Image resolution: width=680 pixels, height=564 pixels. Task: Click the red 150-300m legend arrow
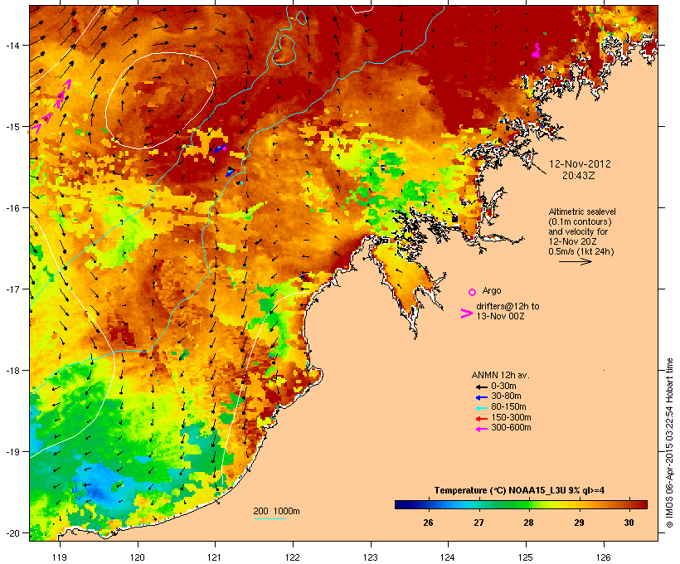coord(481,419)
